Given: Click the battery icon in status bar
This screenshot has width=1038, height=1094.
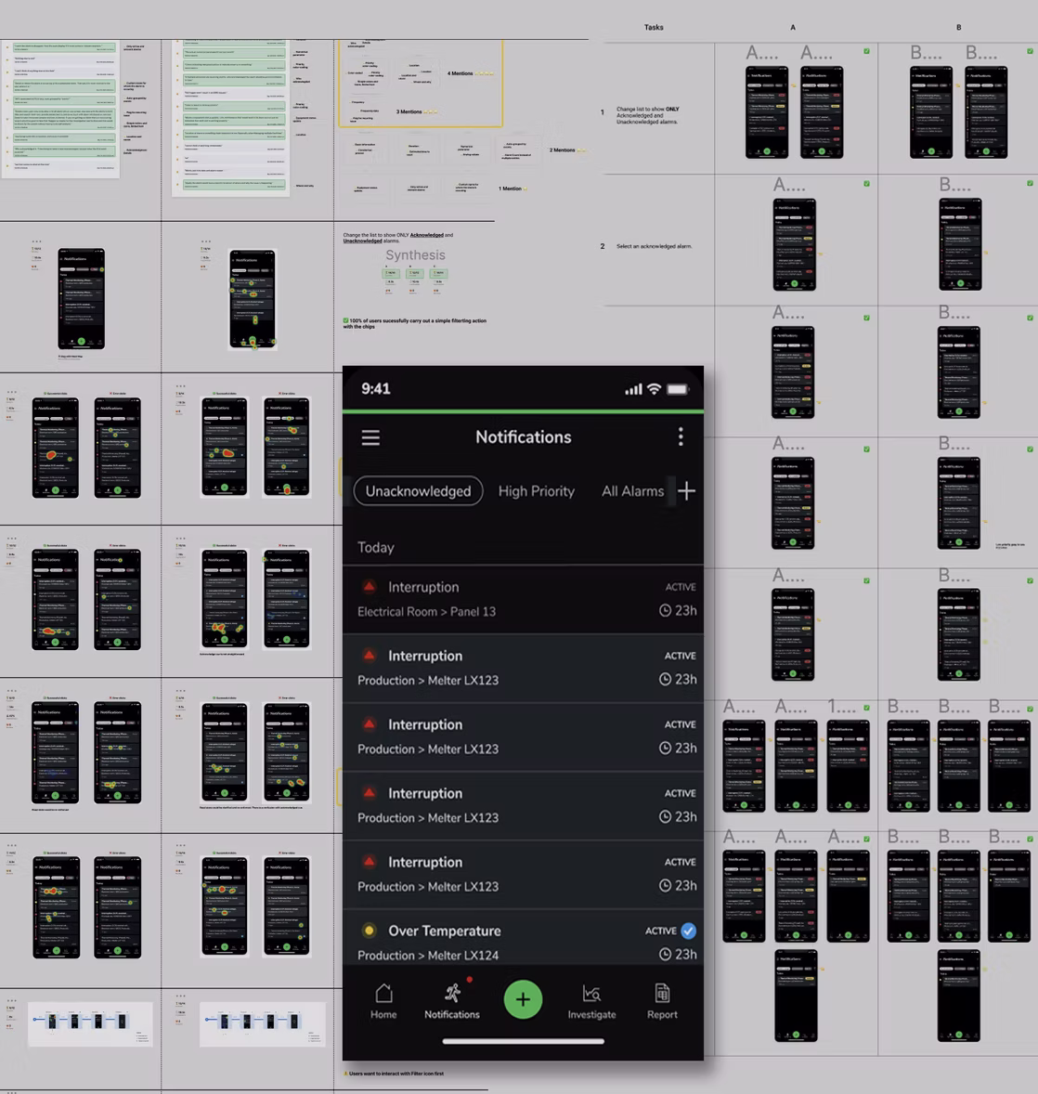Looking at the screenshot, I should pos(678,388).
